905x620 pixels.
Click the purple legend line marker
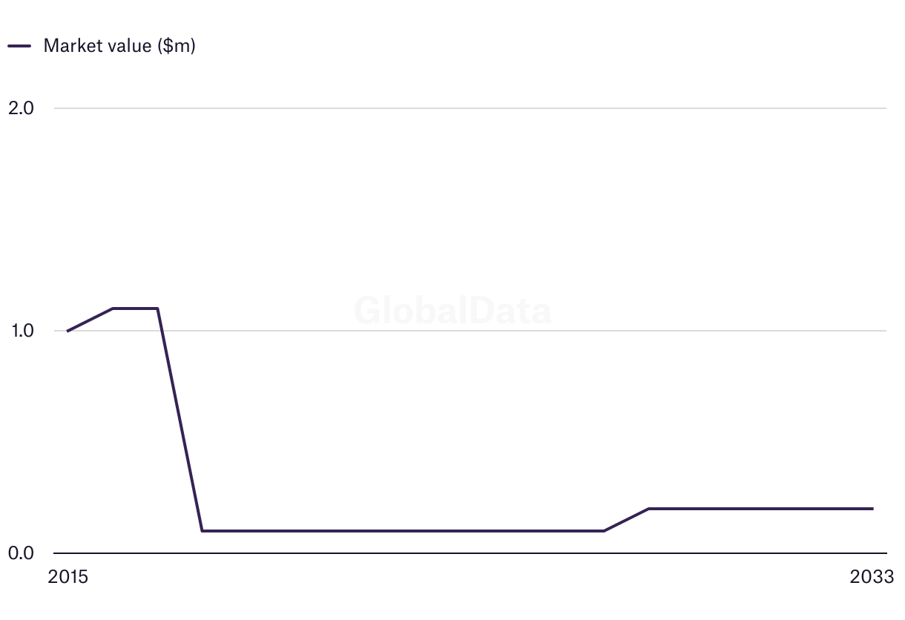click(19, 46)
